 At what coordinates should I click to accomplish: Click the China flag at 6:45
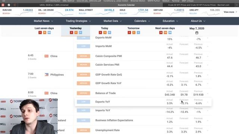coord(46,56)
